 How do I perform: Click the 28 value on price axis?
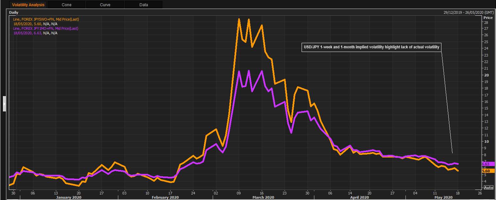pos(486,22)
